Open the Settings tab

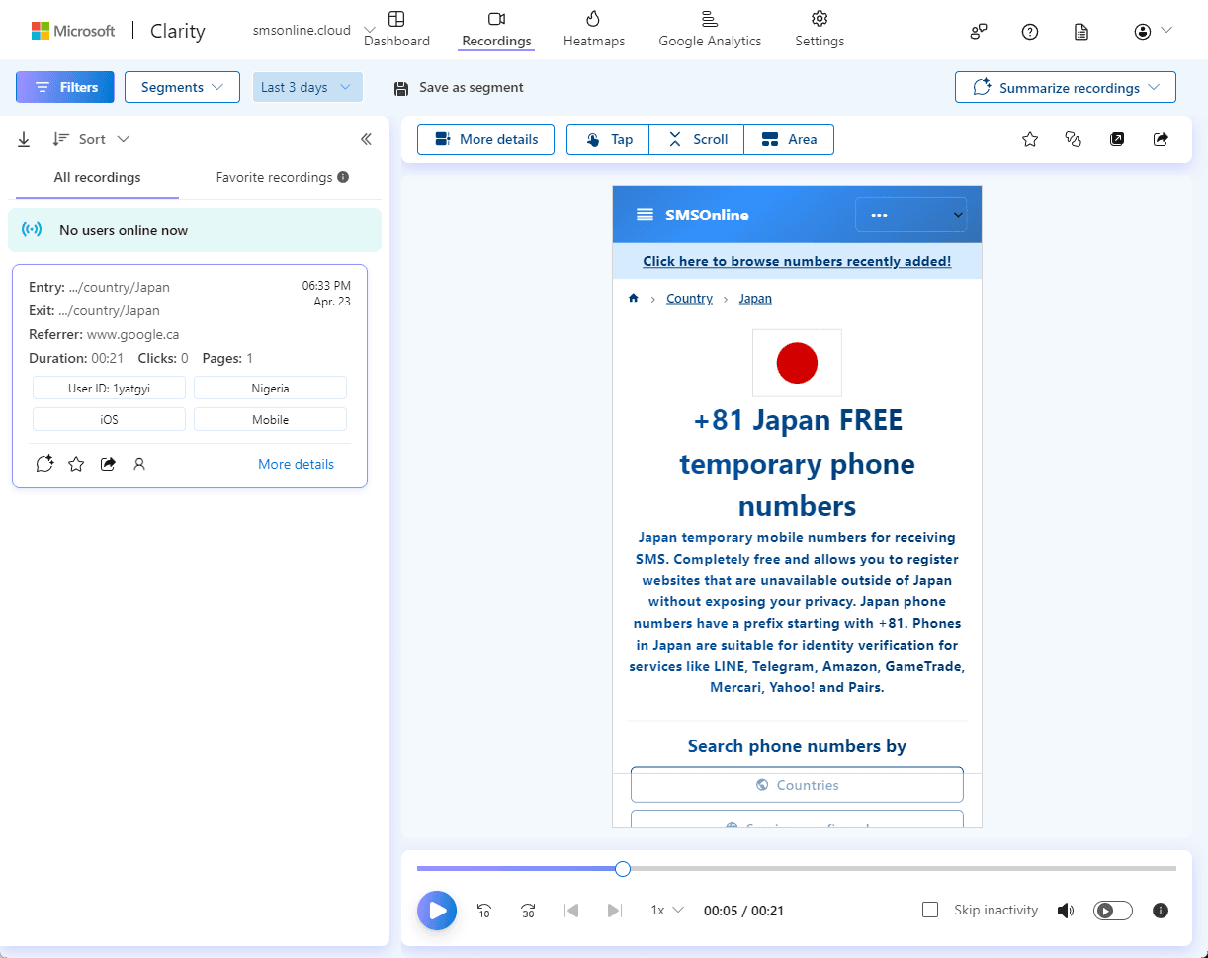[820, 30]
